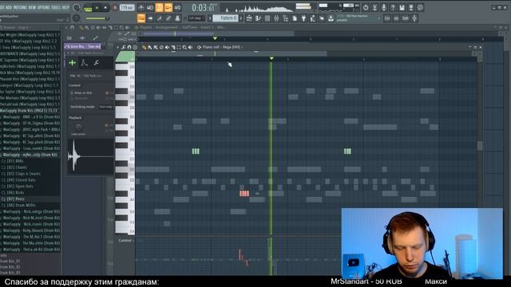Open the piano roll wrench tools menu
This screenshot has height=287, width=511.
pyautogui.click(x=124, y=48)
